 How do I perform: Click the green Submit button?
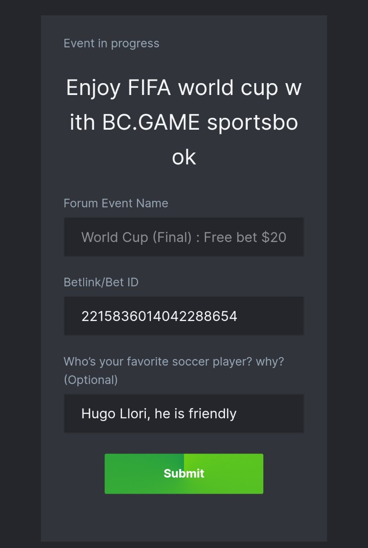184,474
